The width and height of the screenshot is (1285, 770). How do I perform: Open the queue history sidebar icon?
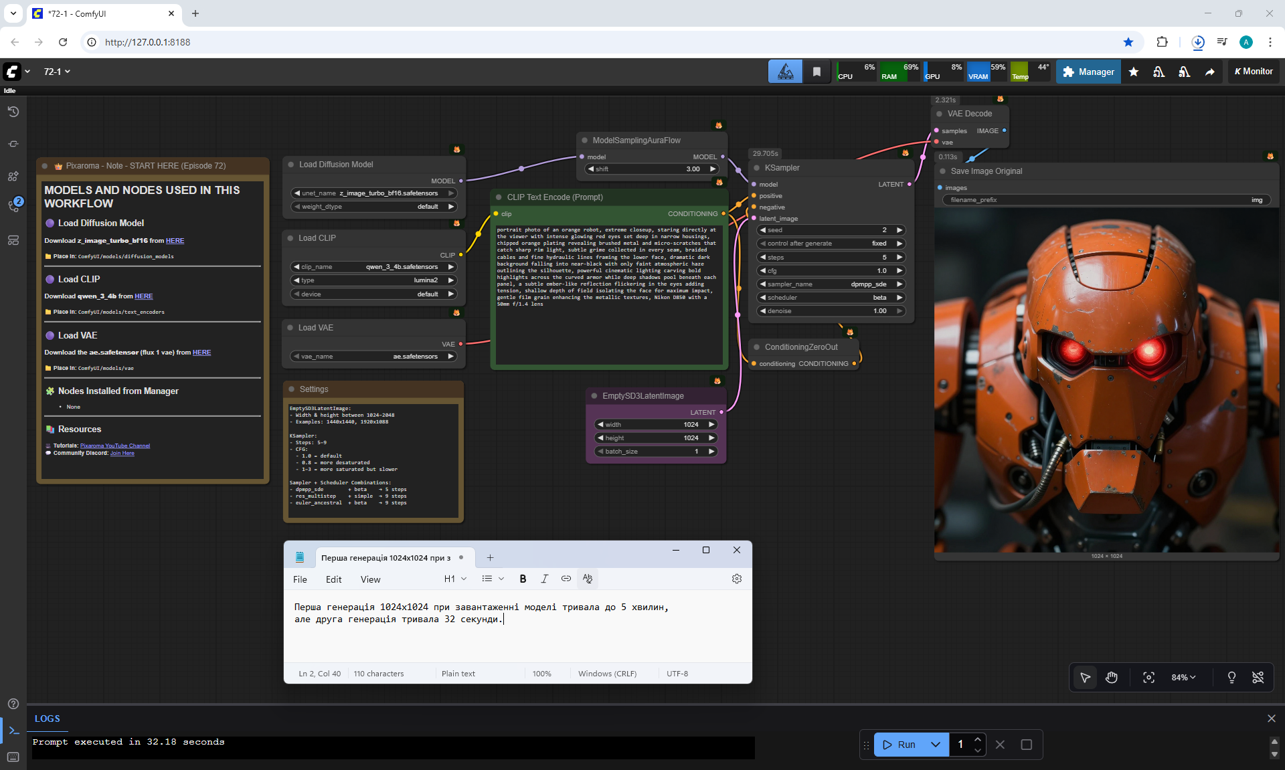coord(13,112)
